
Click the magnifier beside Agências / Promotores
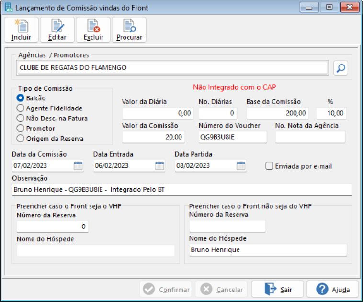click(340, 68)
